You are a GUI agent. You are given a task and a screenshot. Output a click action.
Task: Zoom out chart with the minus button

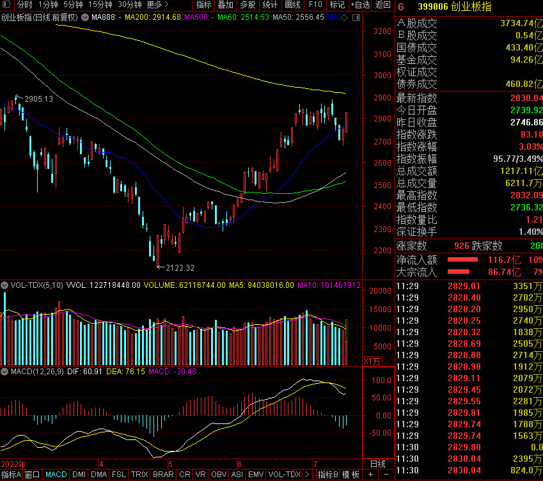pos(385,475)
